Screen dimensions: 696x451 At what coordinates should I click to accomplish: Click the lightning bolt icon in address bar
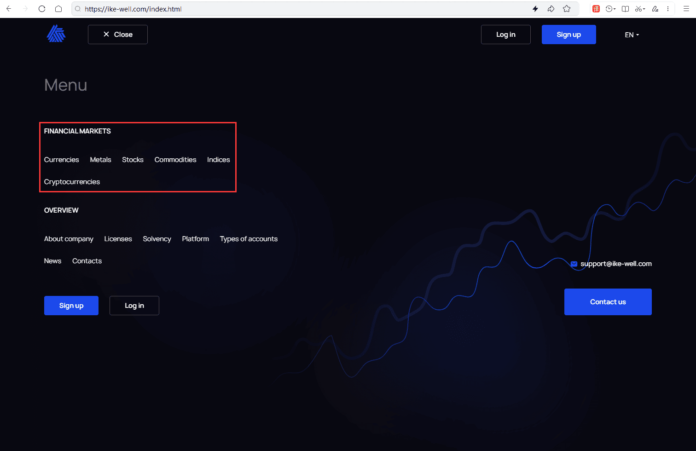(535, 9)
